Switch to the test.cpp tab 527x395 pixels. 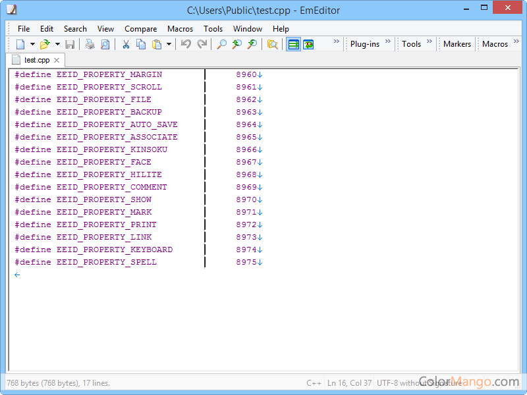tap(36, 60)
